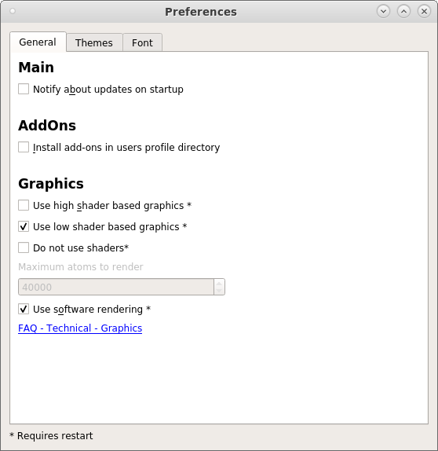
Task: Switch to the Themes tab
Action: [94, 42]
